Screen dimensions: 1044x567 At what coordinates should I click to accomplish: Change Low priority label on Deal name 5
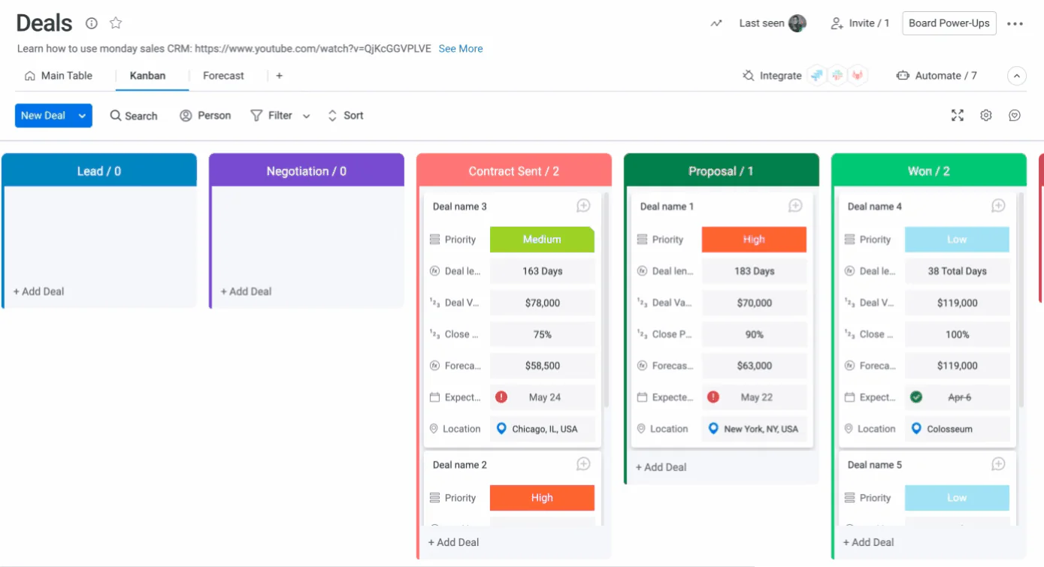tap(957, 498)
